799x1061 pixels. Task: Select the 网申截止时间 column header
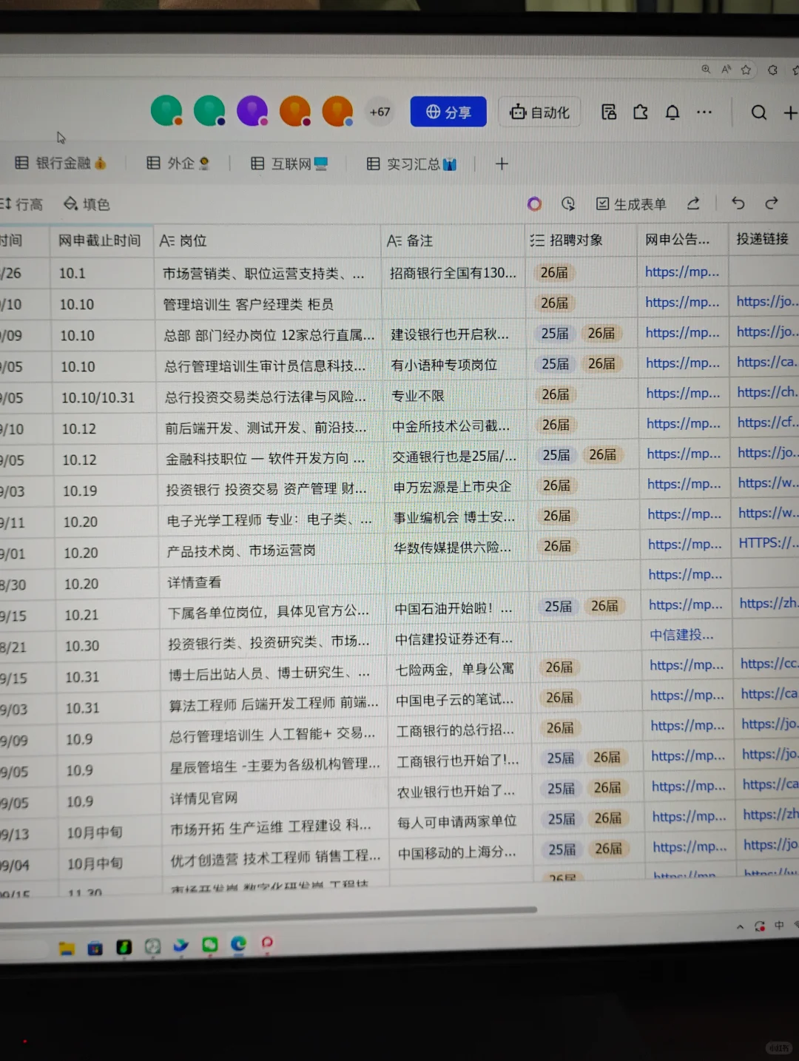[101, 240]
